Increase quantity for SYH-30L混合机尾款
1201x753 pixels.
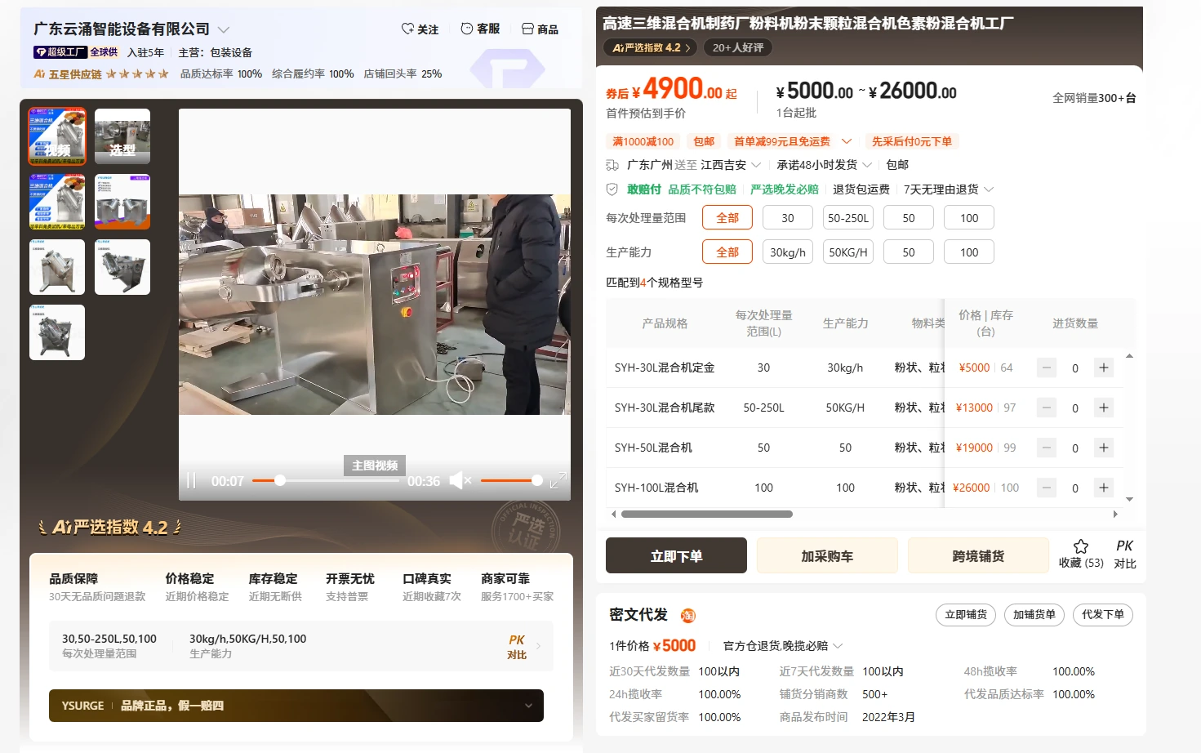tap(1104, 408)
